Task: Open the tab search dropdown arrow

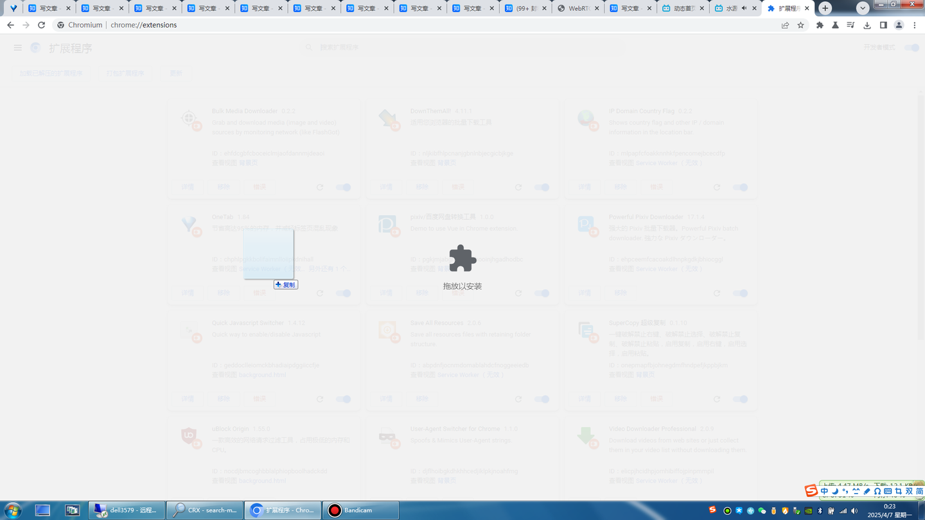Action: [863, 8]
